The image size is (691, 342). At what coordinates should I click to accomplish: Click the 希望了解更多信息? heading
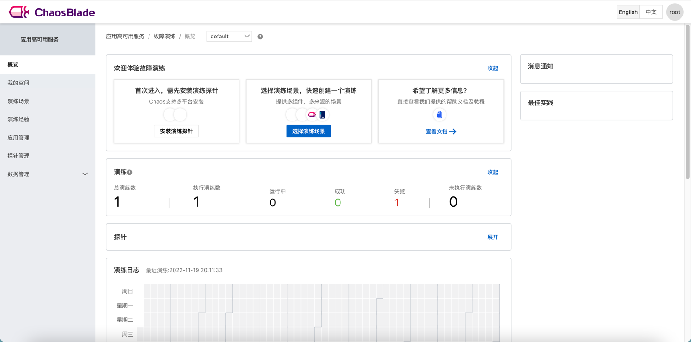(440, 91)
